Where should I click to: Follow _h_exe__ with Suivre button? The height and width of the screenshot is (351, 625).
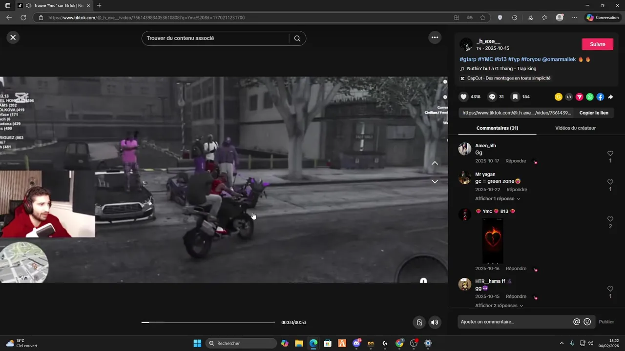click(x=598, y=44)
